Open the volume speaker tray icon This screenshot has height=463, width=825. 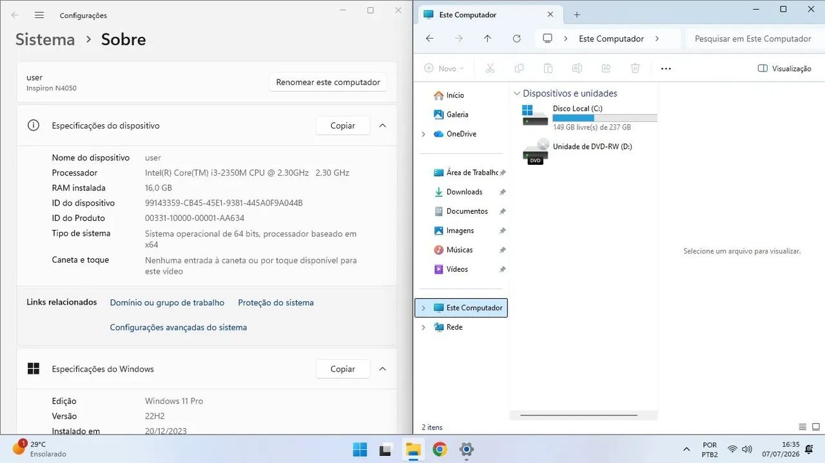747,449
